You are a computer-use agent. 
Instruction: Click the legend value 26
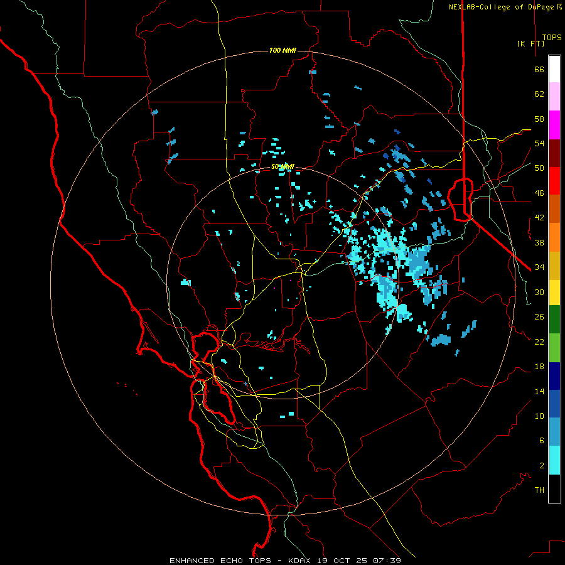[539, 317]
